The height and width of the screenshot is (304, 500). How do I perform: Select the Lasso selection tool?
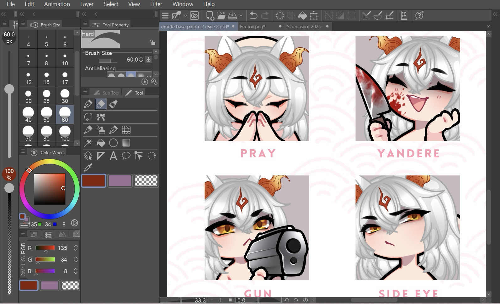click(88, 117)
